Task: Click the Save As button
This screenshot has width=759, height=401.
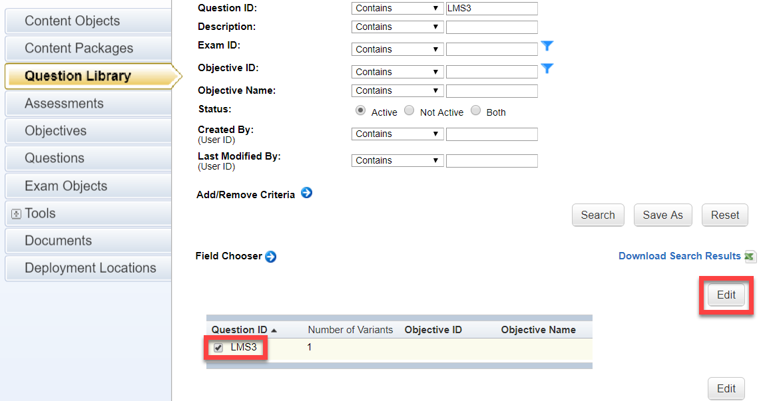Action: click(x=662, y=215)
